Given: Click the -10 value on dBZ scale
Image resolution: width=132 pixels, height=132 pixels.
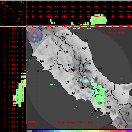Looking at the screenshot, I should pyautogui.click(x=42, y=127).
